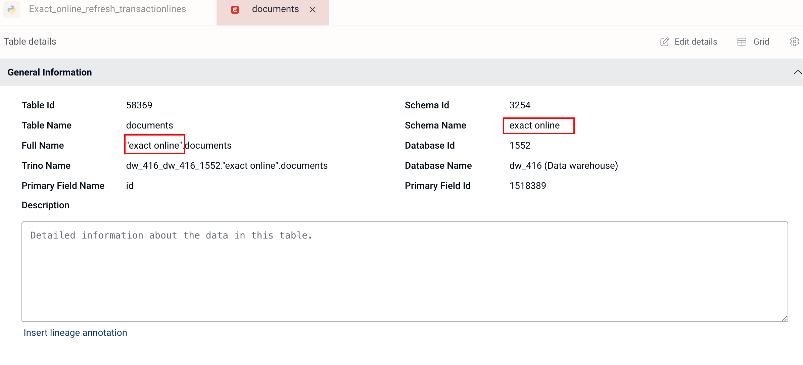
Task: Click the Grid table icon
Action: click(742, 42)
